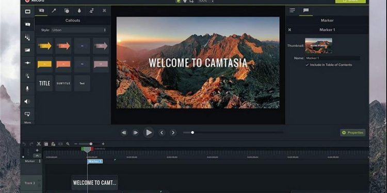Click the Record button
This screenshot has height=193, width=387.
(x=35, y=1)
